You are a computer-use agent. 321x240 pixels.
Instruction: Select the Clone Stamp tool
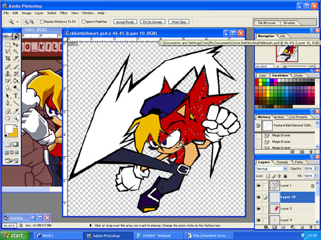[8, 74]
